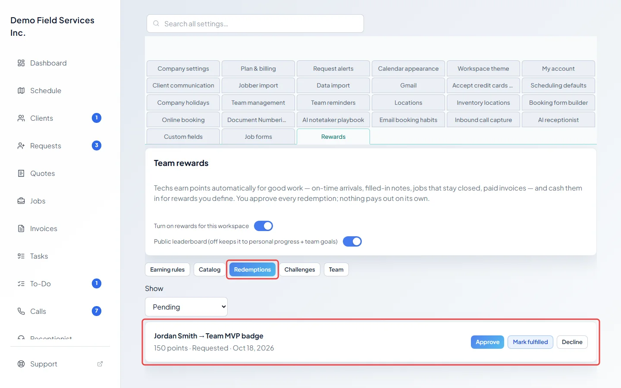Viewport: 621px width, 388px height.
Task: Click the Calls badge showing 7
Action: (97, 311)
